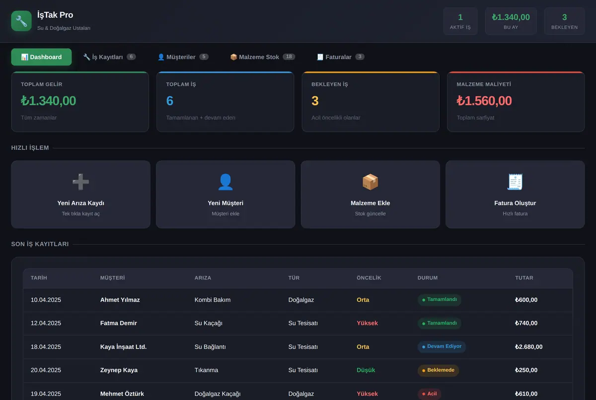The image size is (596, 400).
Task: Click the plus icon on Yeni Arıza Kaydı
Action: coord(80,182)
